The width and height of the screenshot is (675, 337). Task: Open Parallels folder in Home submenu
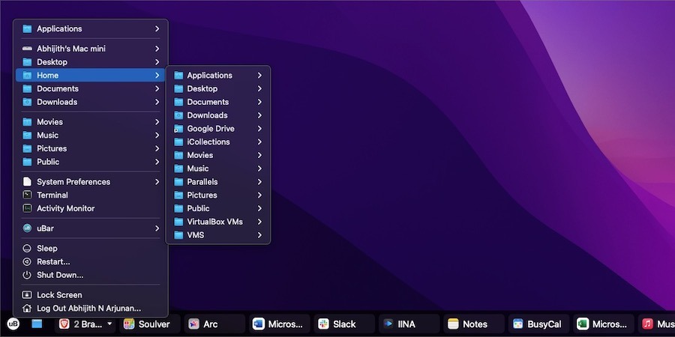pyautogui.click(x=218, y=182)
